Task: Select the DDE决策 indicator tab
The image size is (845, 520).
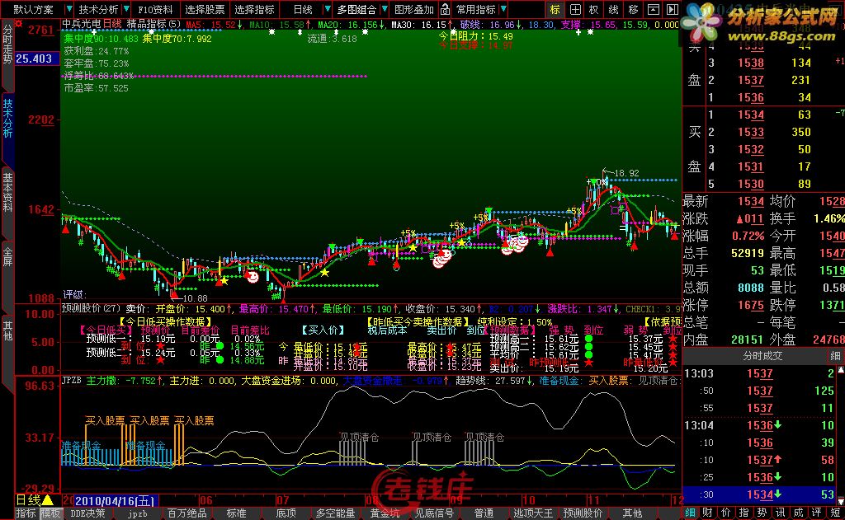Action: click(87, 513)
